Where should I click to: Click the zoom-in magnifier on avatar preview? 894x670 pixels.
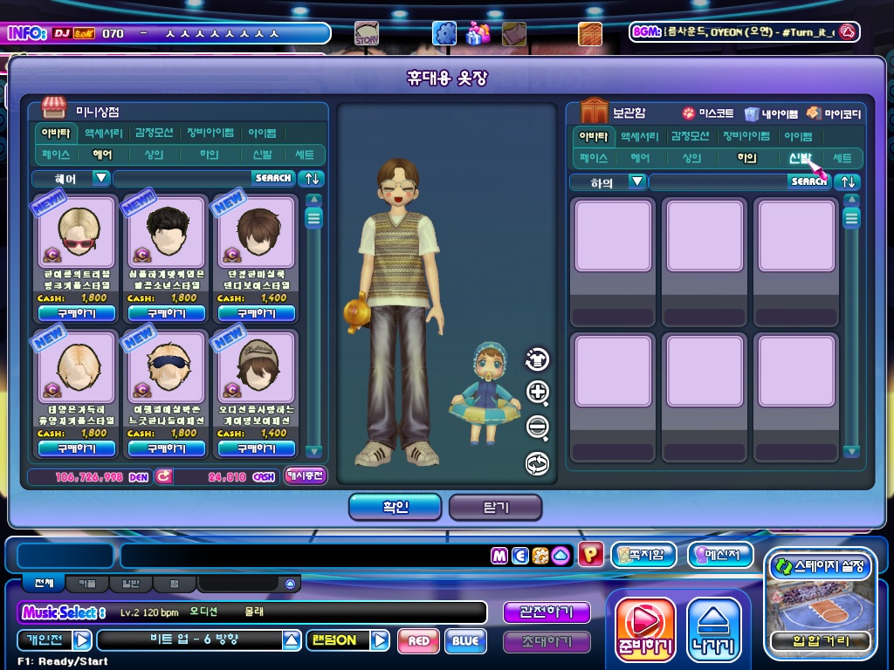point(538,393)
